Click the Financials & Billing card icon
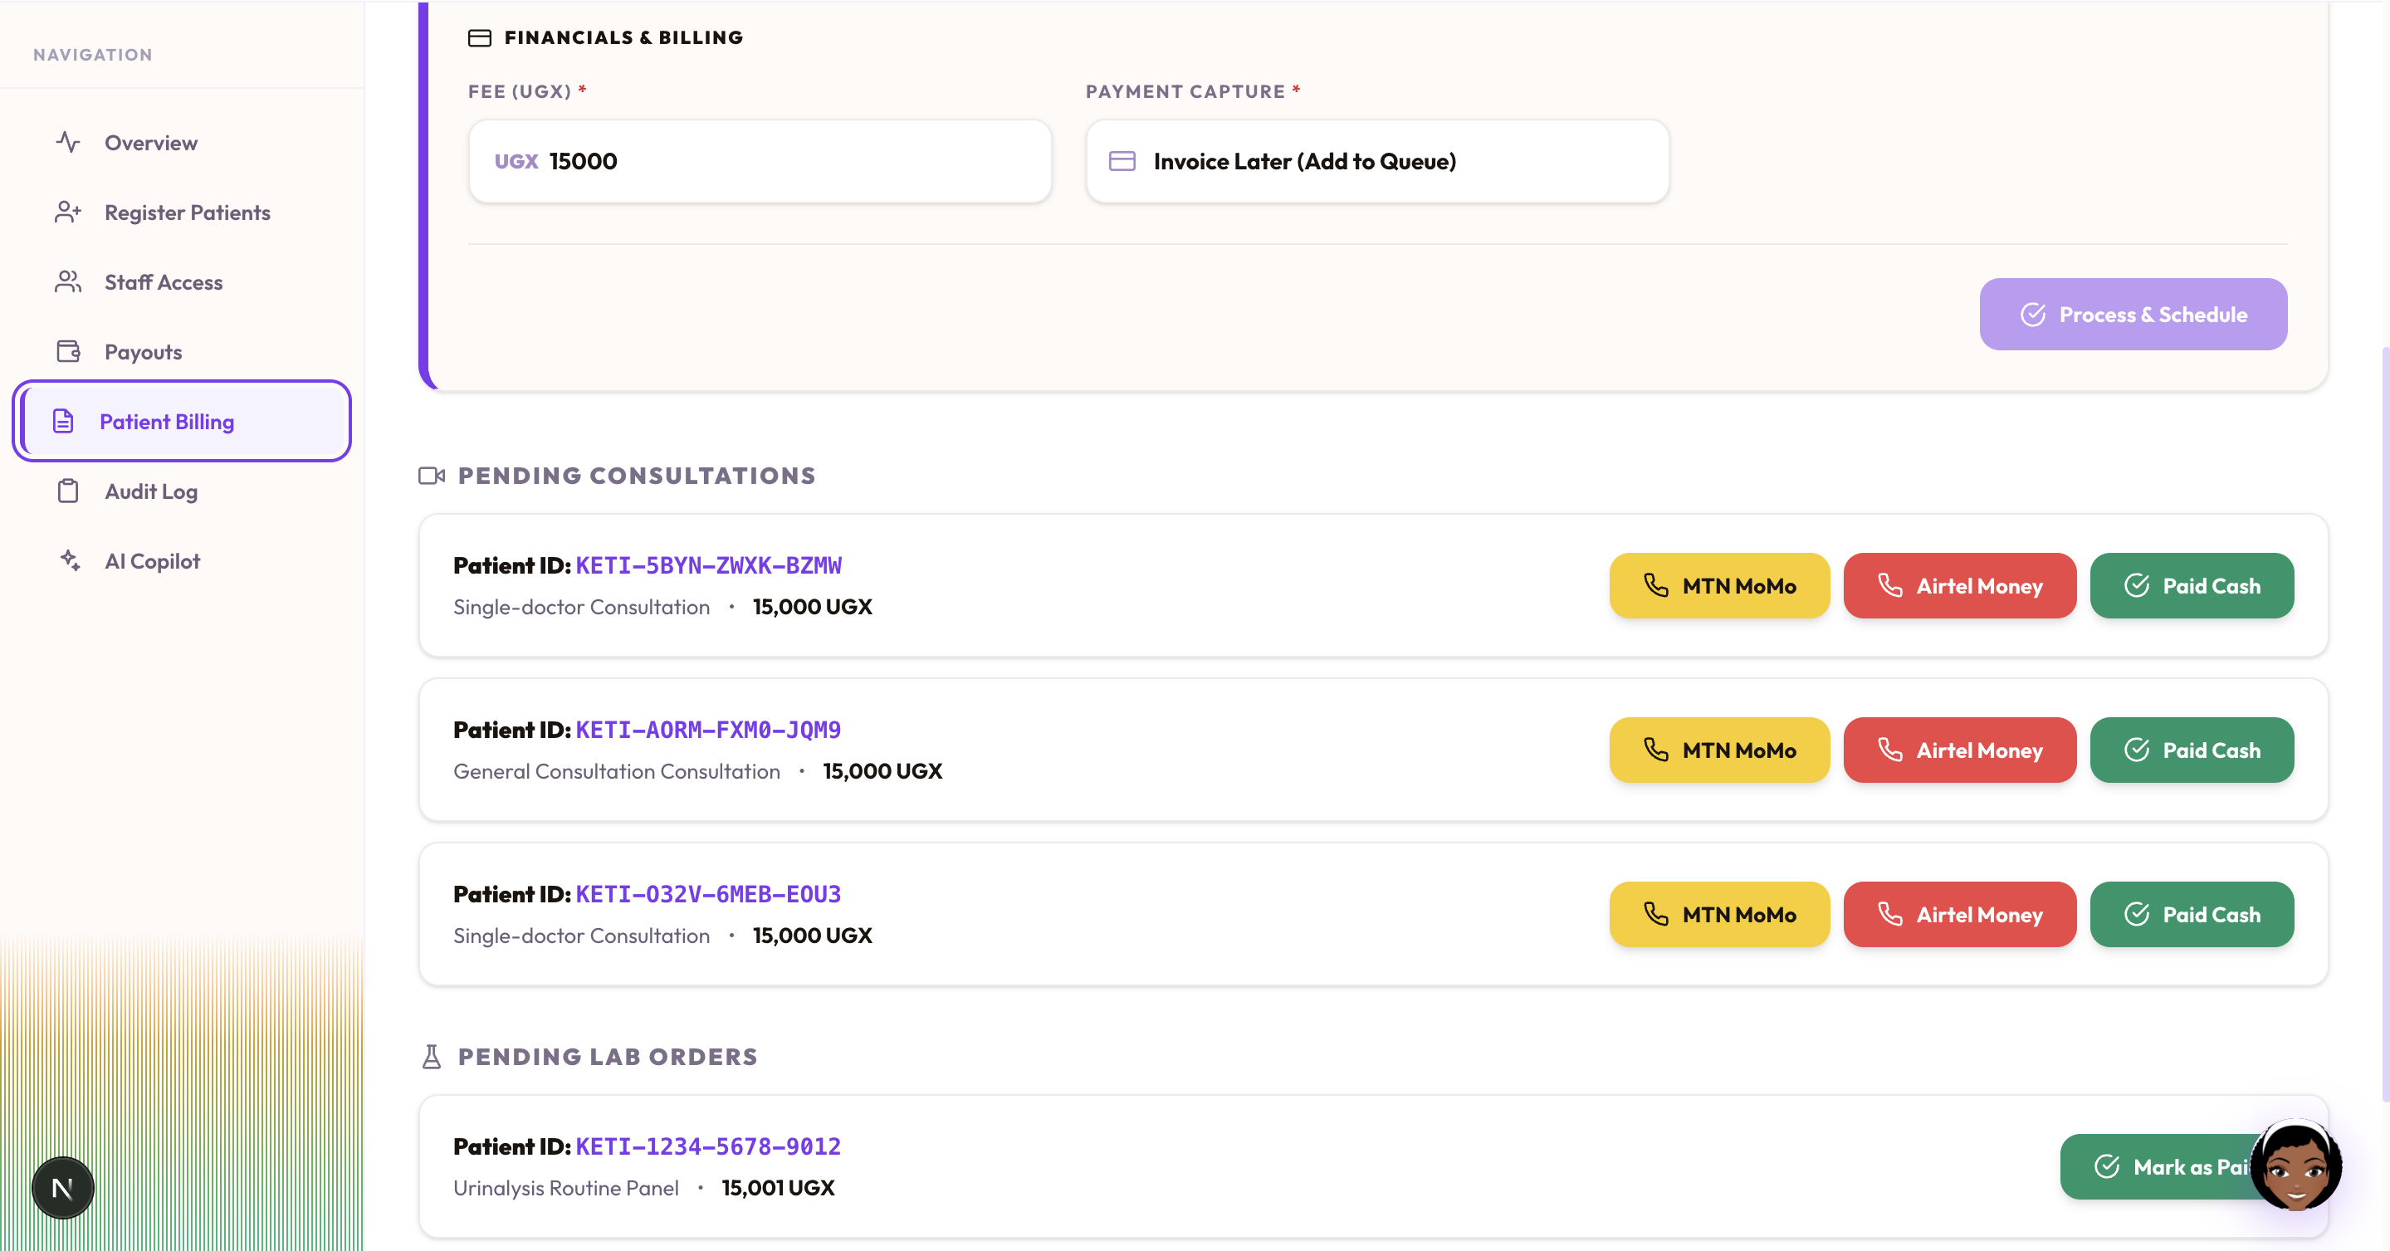The image size is (2390, 1251). point(479,38)
